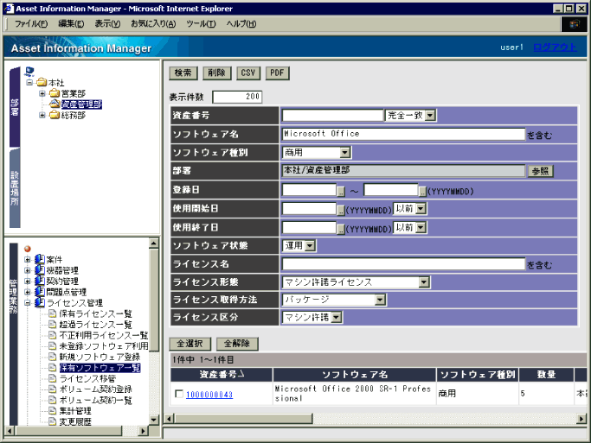Click the ソフトウェア名 input field
Image resolution: width=591 pixels, height=443 pixels.
click(403, 134)
